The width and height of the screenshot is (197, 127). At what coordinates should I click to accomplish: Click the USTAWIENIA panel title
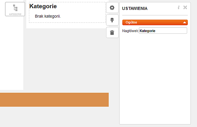(135, 9)
